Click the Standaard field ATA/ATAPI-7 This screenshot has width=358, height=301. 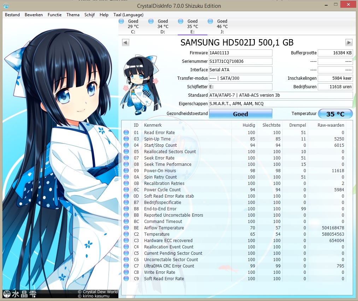click(x=281, y=95)
